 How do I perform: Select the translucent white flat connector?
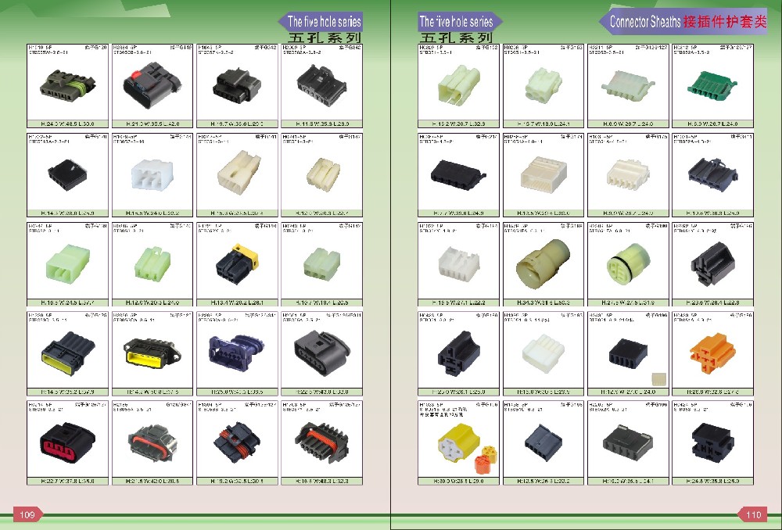pyautogui.click(x=627, y=84)
